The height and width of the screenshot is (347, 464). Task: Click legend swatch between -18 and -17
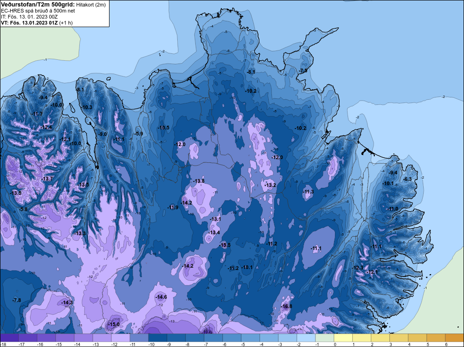point(9,338)
